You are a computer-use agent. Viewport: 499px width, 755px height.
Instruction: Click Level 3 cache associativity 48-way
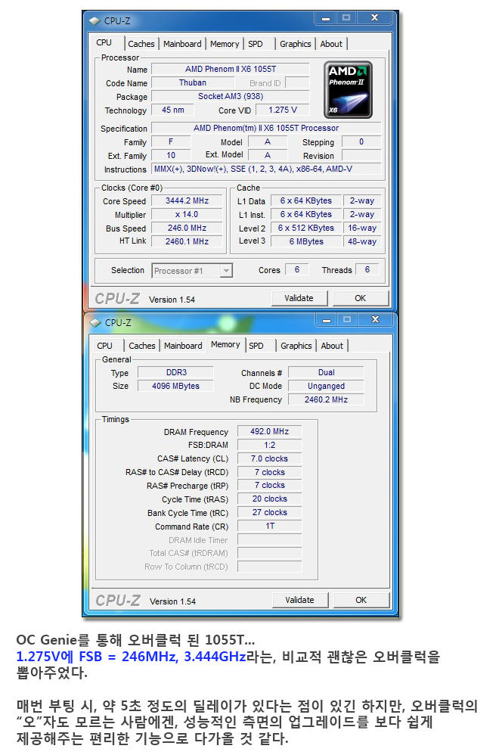(x=362, y=241)
